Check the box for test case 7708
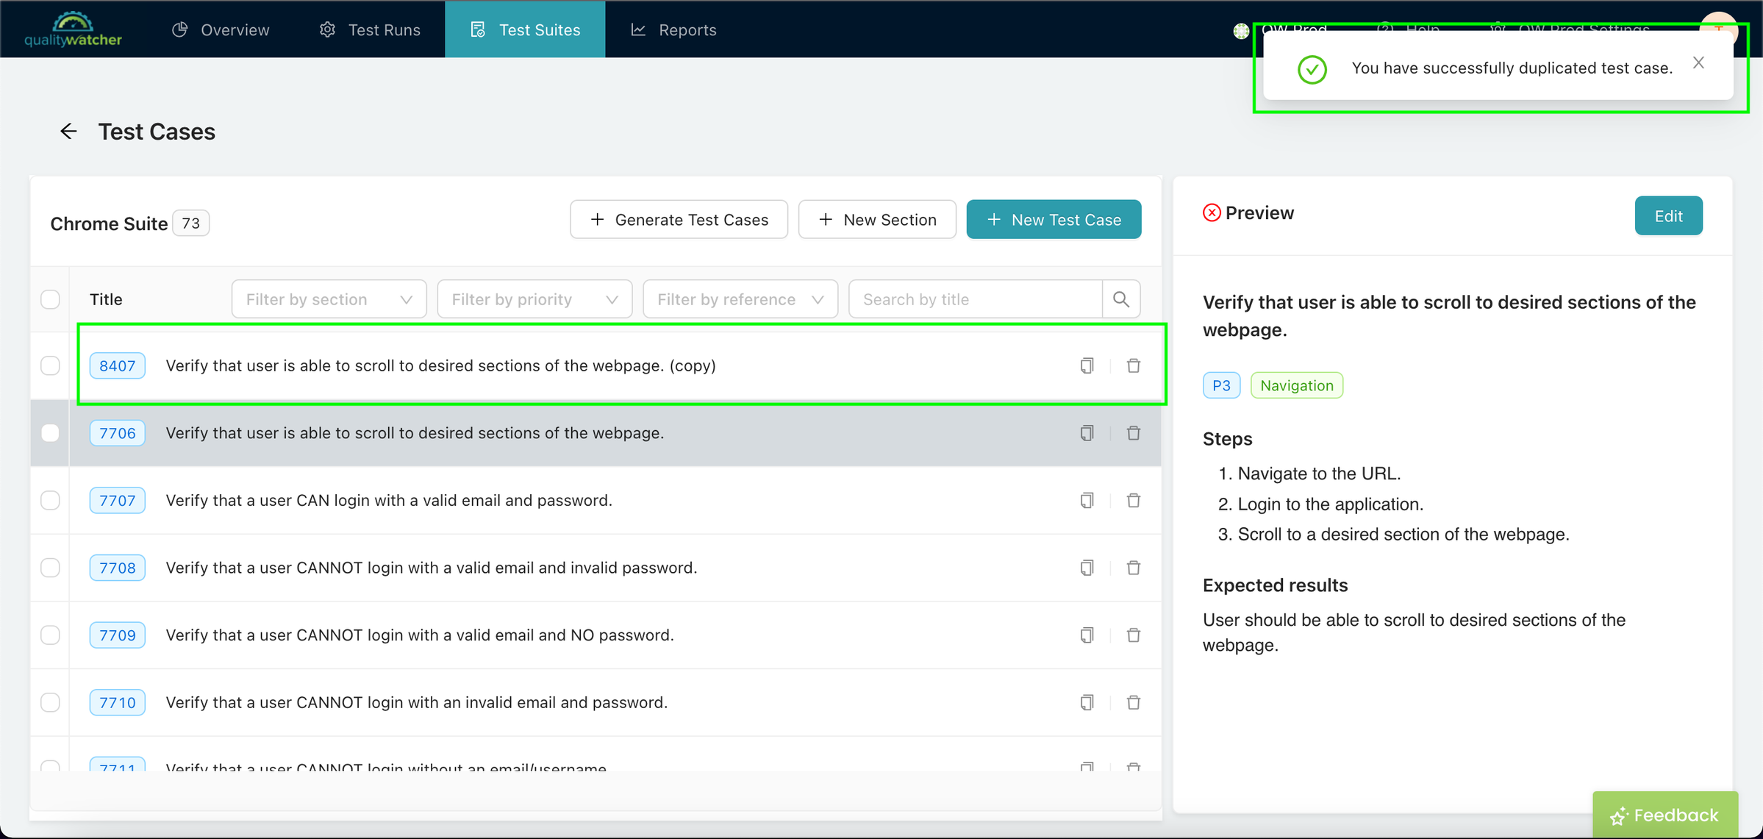This screenshot has height=839, width=1763. click(x=50, y=568)
